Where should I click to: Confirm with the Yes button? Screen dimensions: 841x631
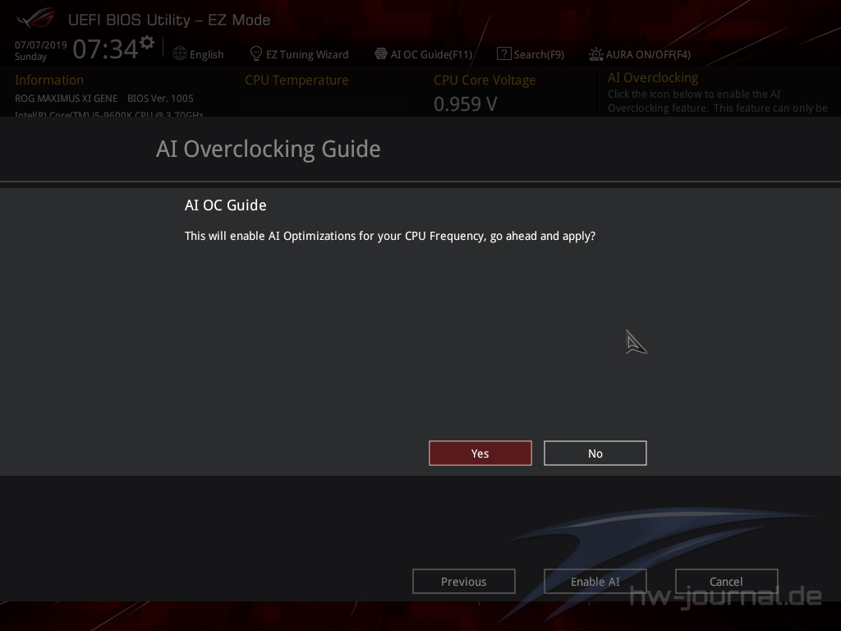[480, 454]
